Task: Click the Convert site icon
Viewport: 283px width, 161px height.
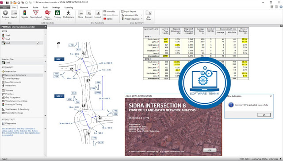Action: [x=89, y=13]
